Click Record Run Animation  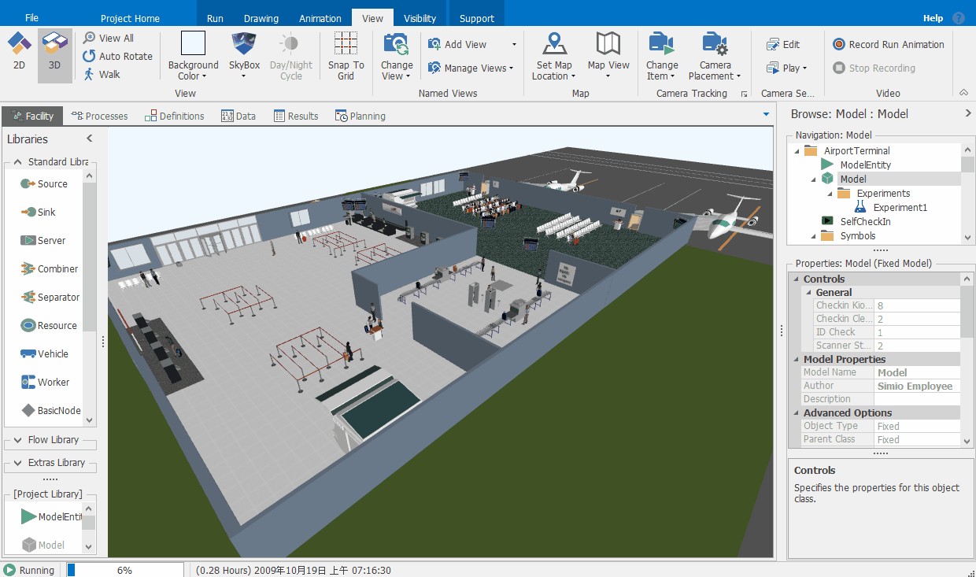click(888, 45)
